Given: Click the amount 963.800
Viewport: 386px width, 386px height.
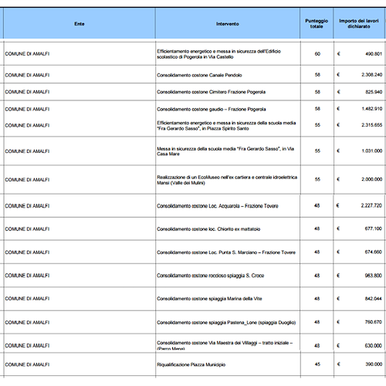Looking at the screenshot, I should tap(373, 276).
